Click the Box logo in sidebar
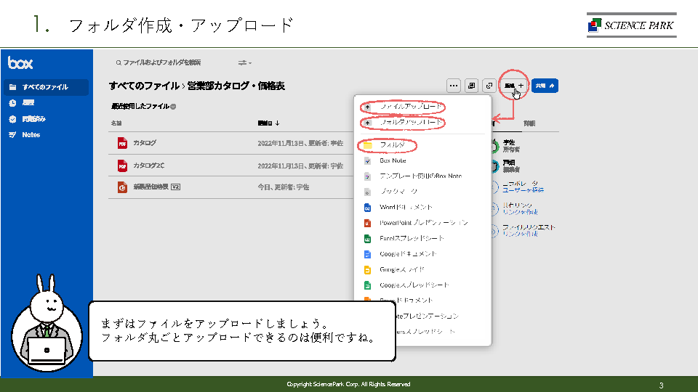Viewport: 698px width, 392px height. pyautogui.click(x=20, y=63)
